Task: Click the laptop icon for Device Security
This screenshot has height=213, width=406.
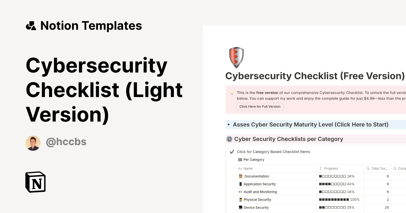Action: (x=241, y=207)
